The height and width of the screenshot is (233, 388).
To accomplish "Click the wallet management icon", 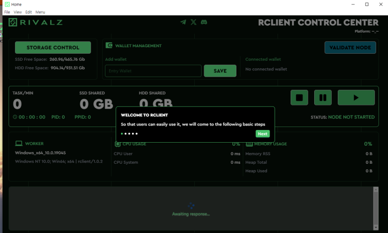I will (109, 45).
